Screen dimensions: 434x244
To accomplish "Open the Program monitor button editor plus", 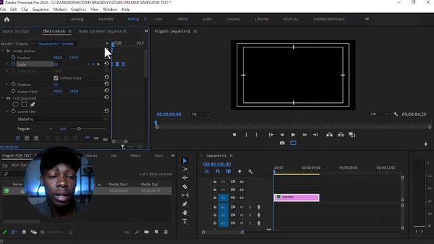I will [x=426, y=144].
